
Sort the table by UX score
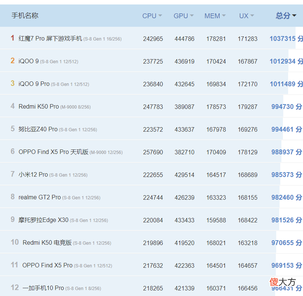click(246, 16)
